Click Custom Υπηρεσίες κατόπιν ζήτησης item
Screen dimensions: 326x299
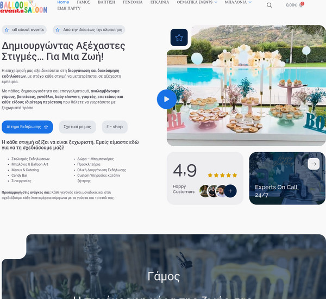point(99,178)
